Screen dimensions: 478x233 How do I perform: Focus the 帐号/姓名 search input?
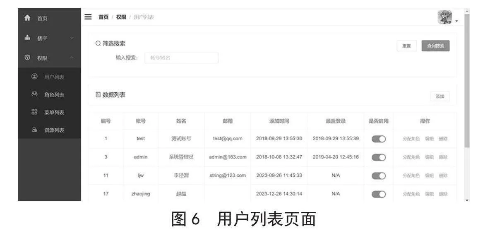182,58
